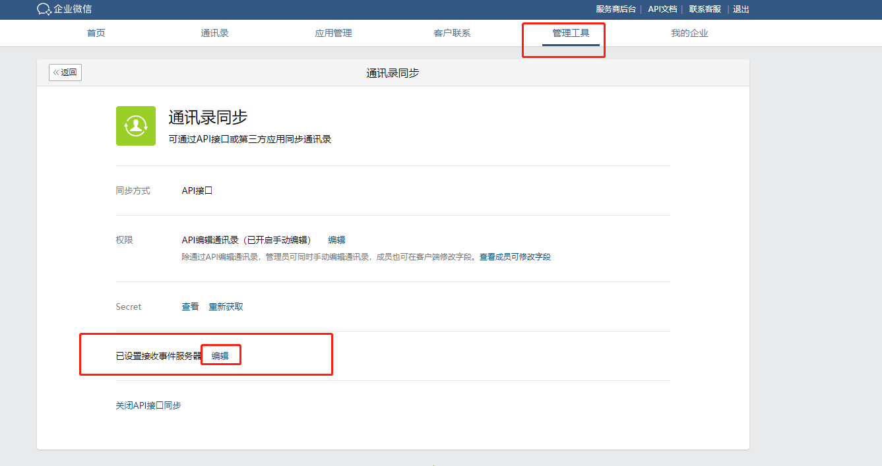Viewport: 882px width, 466px height.
Task: Log out via the 退出 link
Action: point(741,9)
